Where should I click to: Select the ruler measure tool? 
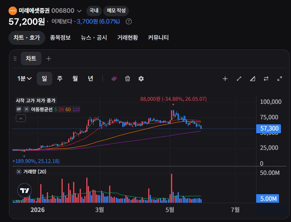point(252,79)
